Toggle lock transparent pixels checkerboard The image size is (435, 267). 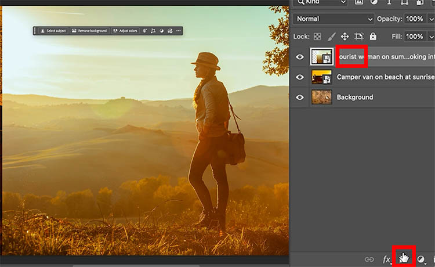318,37
